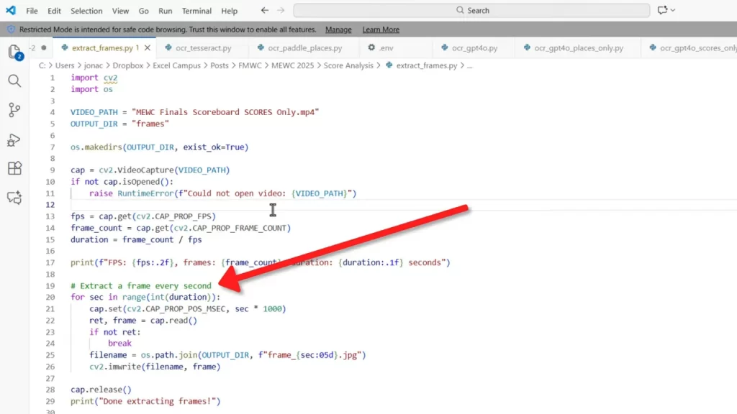
Task: Go back using the left navigation arrow
Action: [264, 10]
